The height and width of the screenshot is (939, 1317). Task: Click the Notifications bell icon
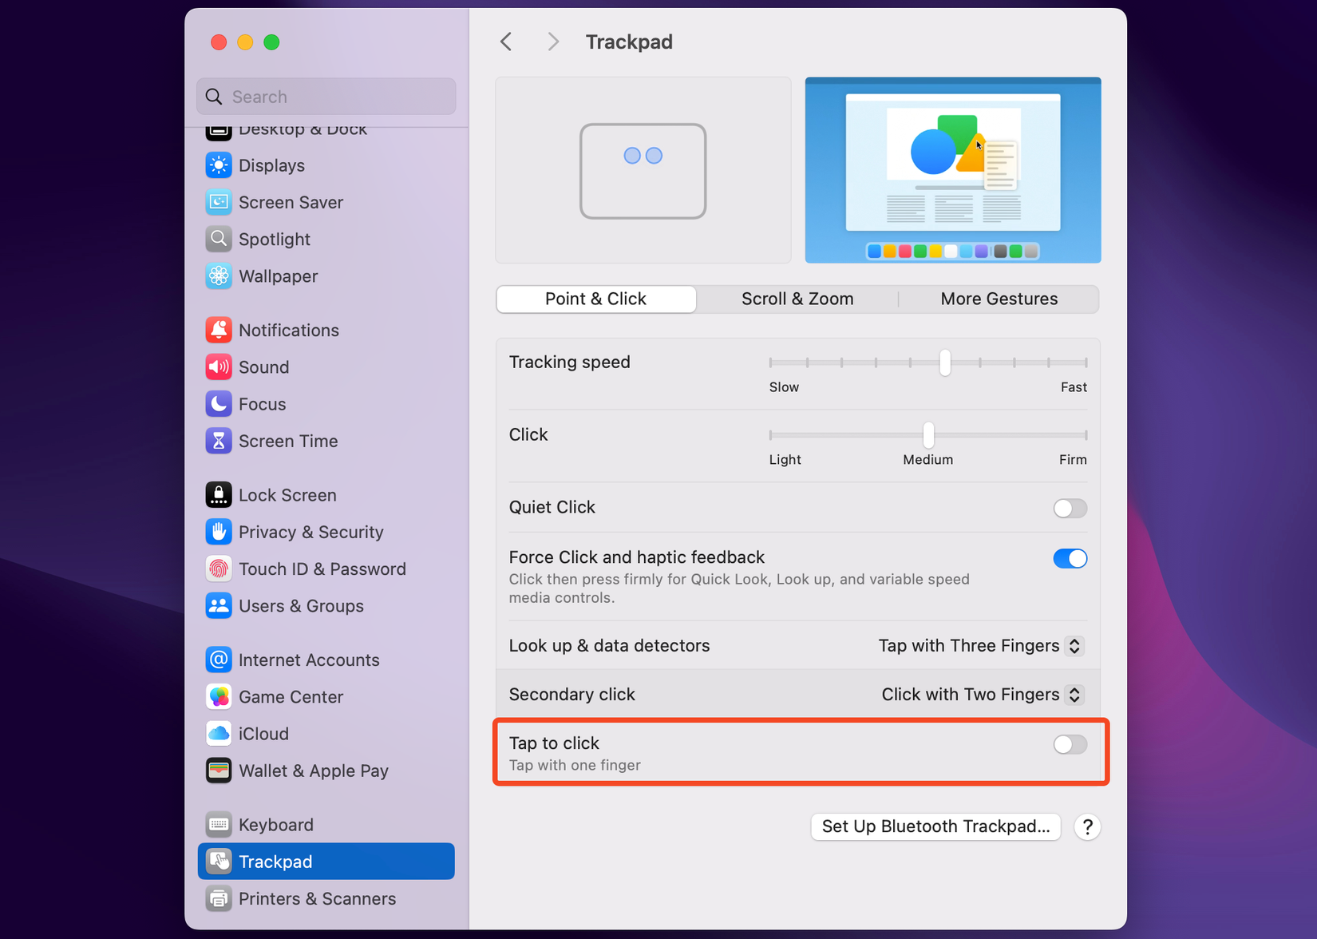pyautogui.click(x=219, y=330)
